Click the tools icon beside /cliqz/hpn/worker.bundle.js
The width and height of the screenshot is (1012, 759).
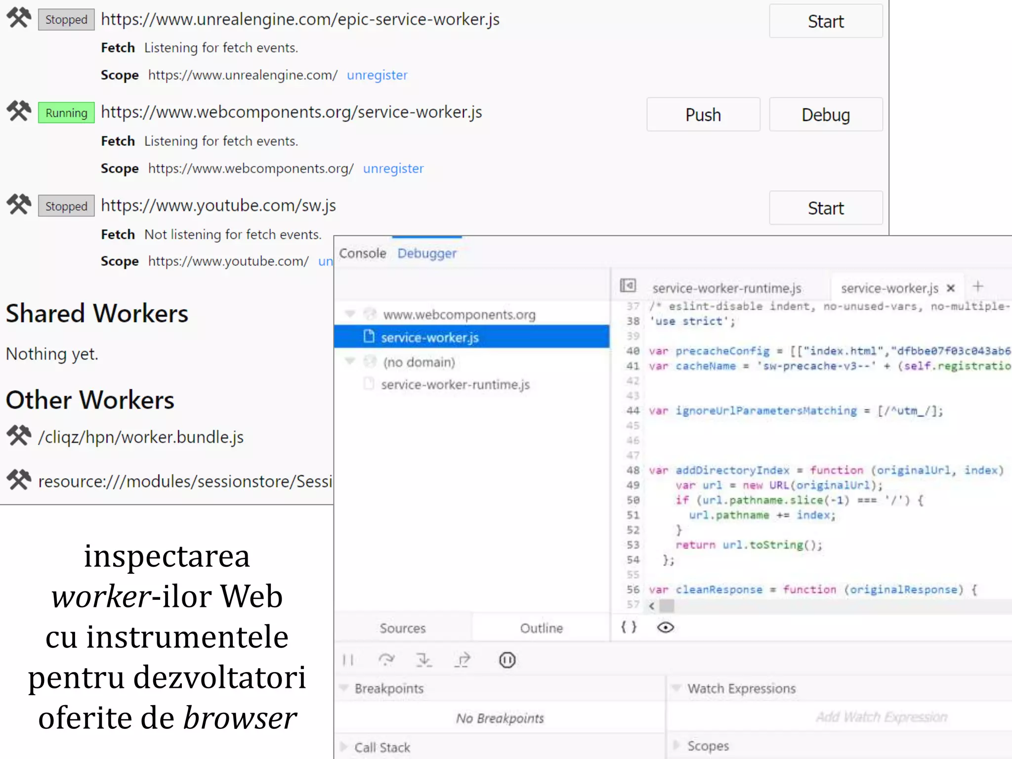click(19, 436)
